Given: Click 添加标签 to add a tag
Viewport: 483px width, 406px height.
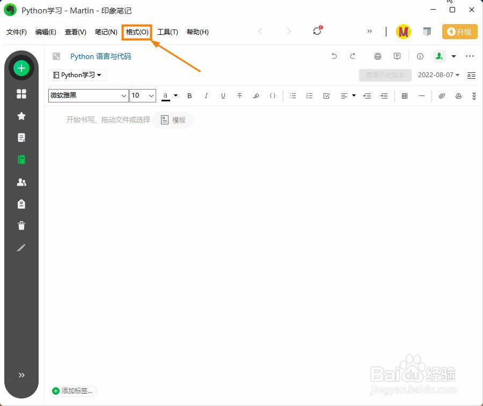Looking at the screenshot, I should click(73, 391).
